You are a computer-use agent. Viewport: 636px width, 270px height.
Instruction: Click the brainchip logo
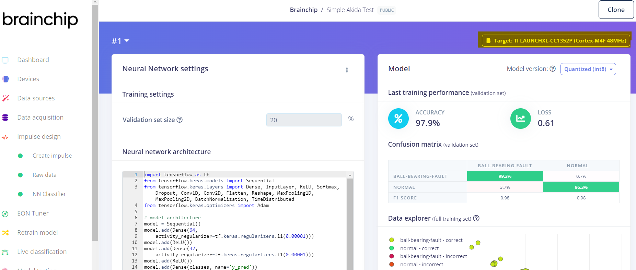pos(40,20)
